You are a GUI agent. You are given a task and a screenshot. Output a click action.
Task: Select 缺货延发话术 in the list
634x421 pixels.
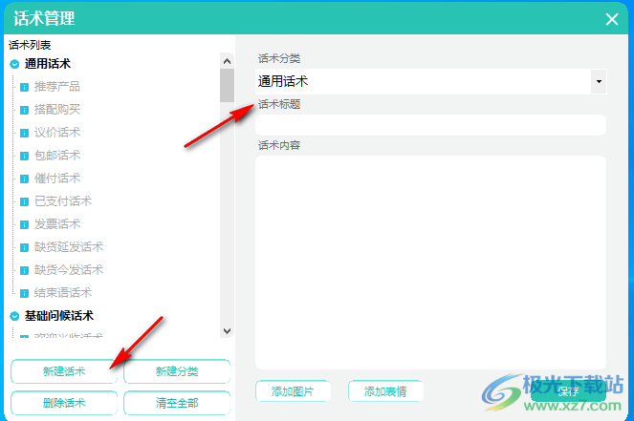69,246
